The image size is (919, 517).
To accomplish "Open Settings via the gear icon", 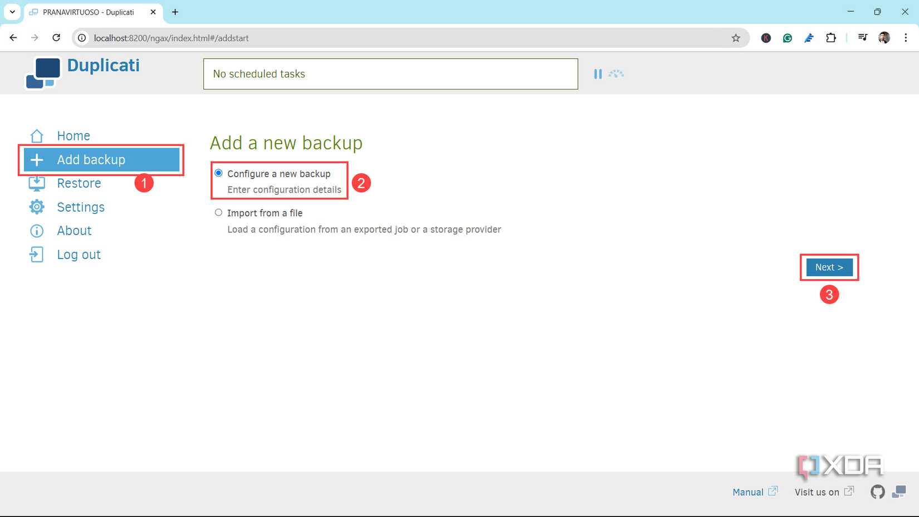I will [36, 207].
